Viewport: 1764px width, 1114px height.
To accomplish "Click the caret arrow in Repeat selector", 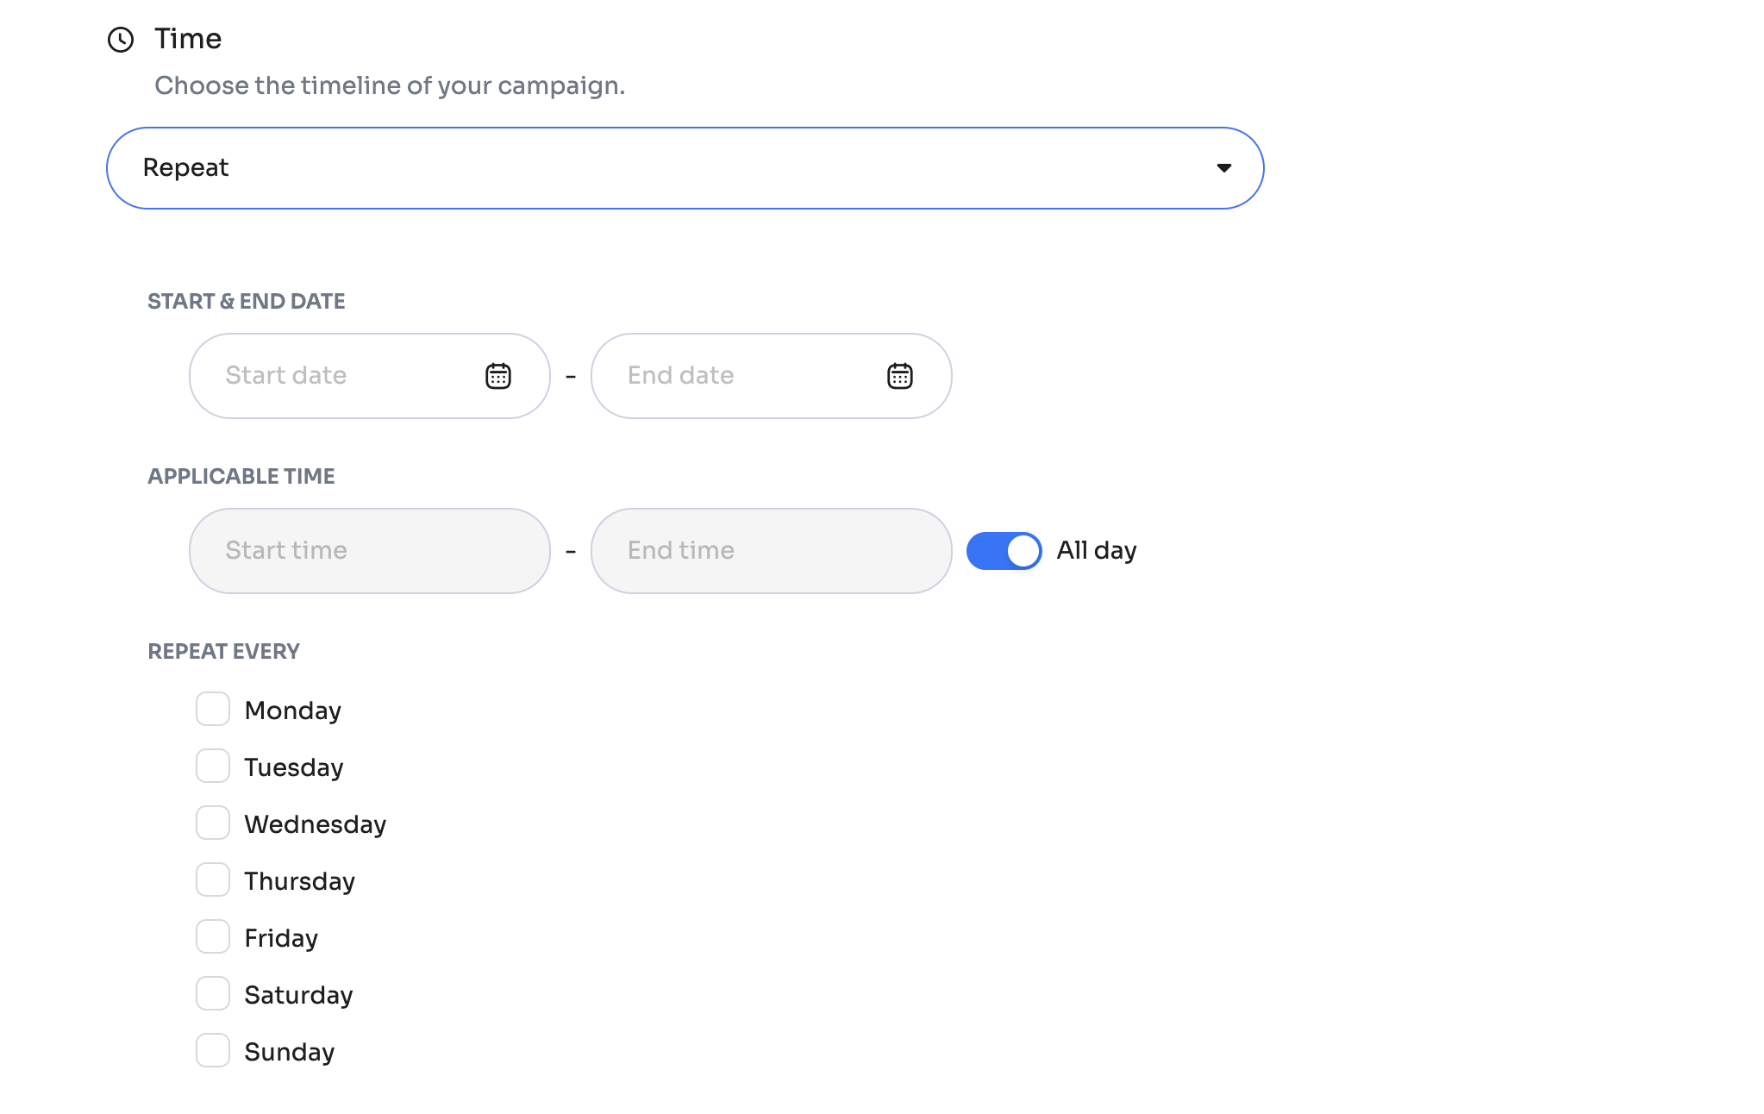I will click(x=1223, y=168).
